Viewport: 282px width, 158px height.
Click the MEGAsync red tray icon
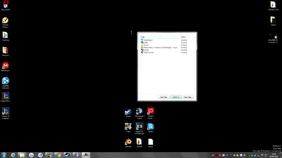click(x=220, y=155)
